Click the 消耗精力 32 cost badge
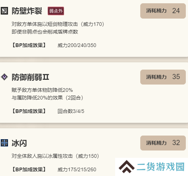The width and height of the screenshot is (188, 176). [x=163, y=143]
